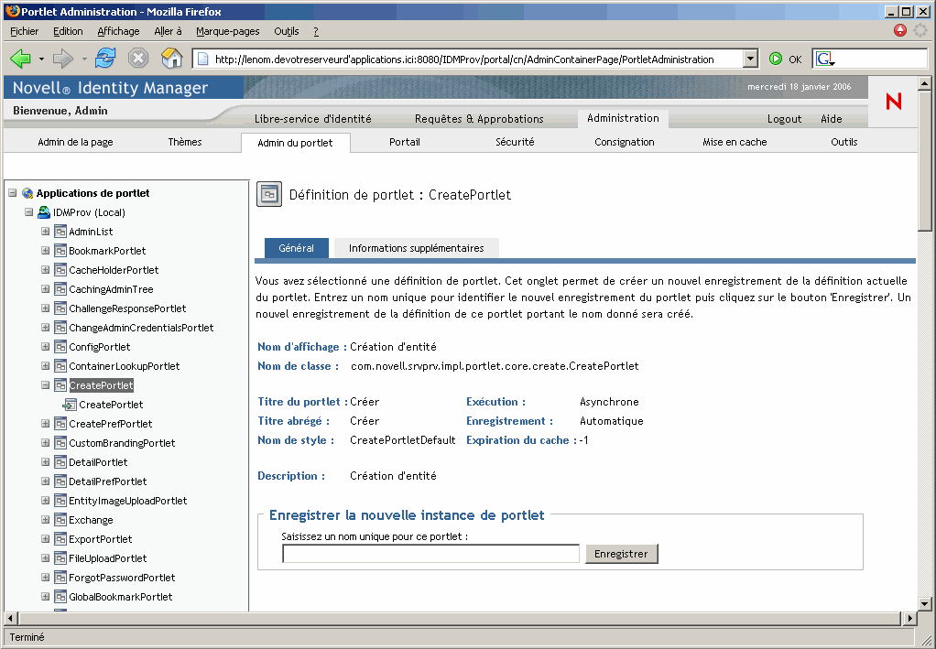This screenshot has height=649, width=936.
Task: Click the browser Back arrow icon
Action: 20,59
